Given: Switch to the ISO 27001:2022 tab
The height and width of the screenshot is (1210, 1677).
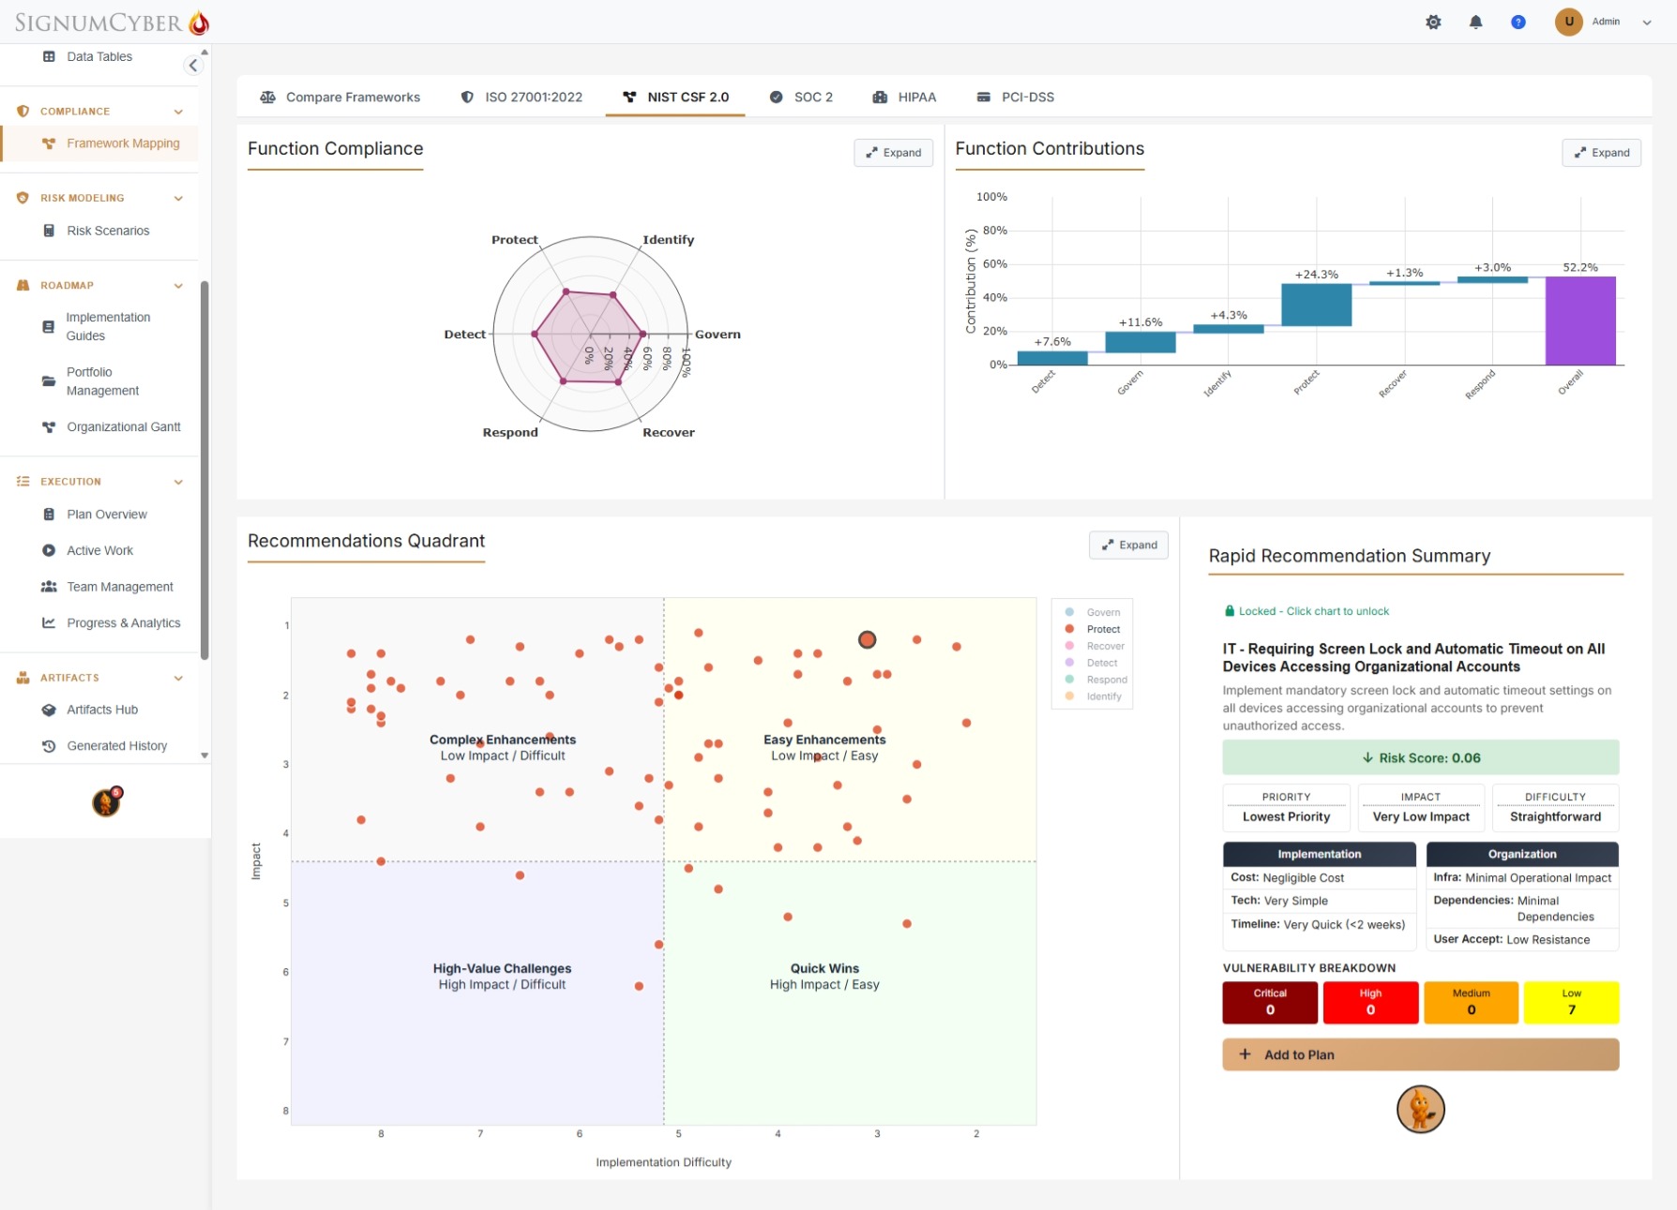Looking at the screenshot, I should [x=521, y=97].
